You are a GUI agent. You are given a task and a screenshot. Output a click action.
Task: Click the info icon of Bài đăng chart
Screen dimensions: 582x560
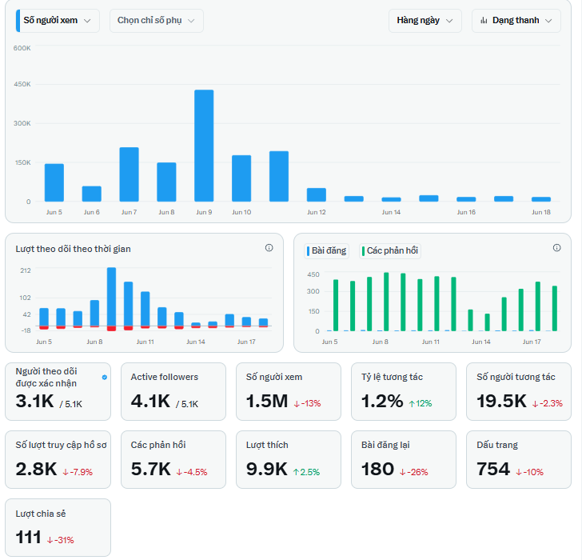tap(556, 248)
